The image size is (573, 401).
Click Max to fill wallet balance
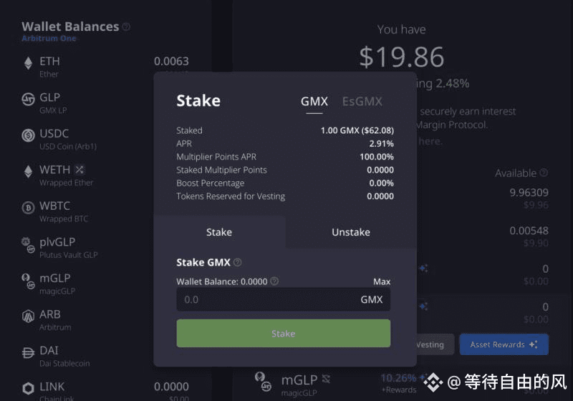(x=382, y=281)
